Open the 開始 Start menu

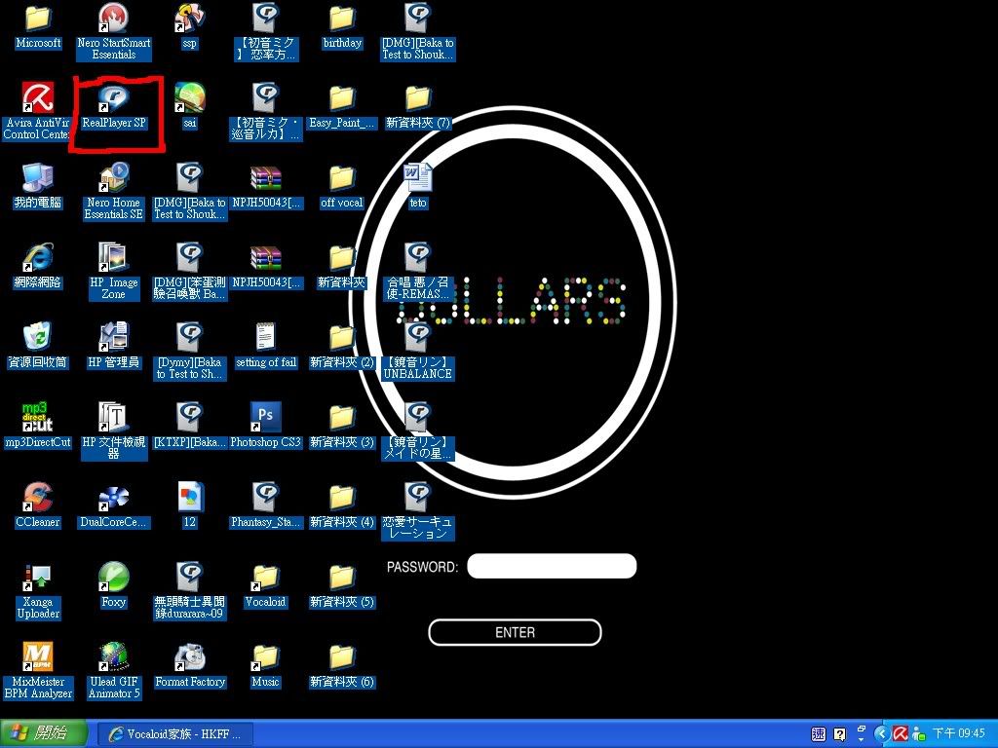tap(43, 733)
